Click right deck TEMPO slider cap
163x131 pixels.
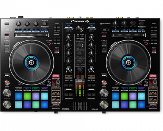154,35
